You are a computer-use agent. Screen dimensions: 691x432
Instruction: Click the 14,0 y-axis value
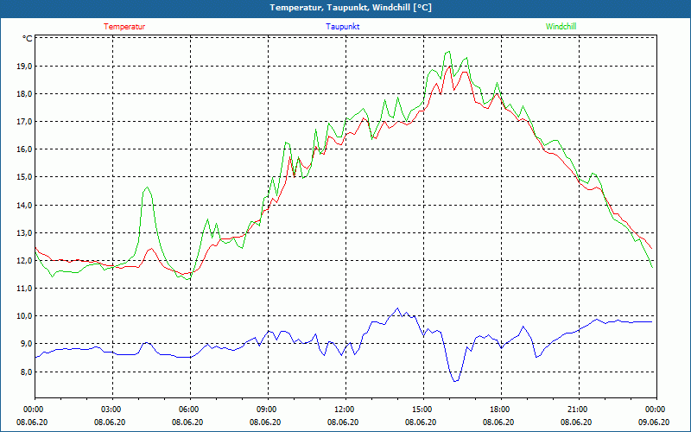(25, 206)
